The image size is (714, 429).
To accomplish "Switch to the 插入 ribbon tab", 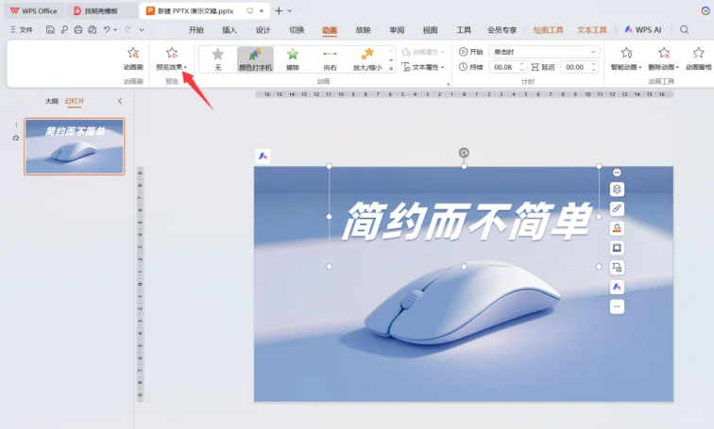I will 229,29.
